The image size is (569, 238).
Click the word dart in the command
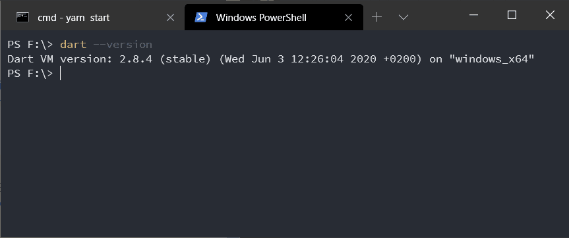point(73,45)
